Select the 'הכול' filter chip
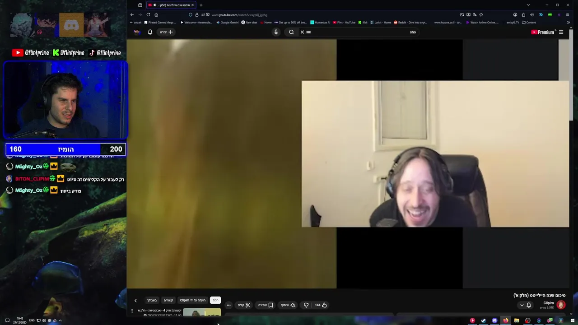578x325 pixels. 215,300
